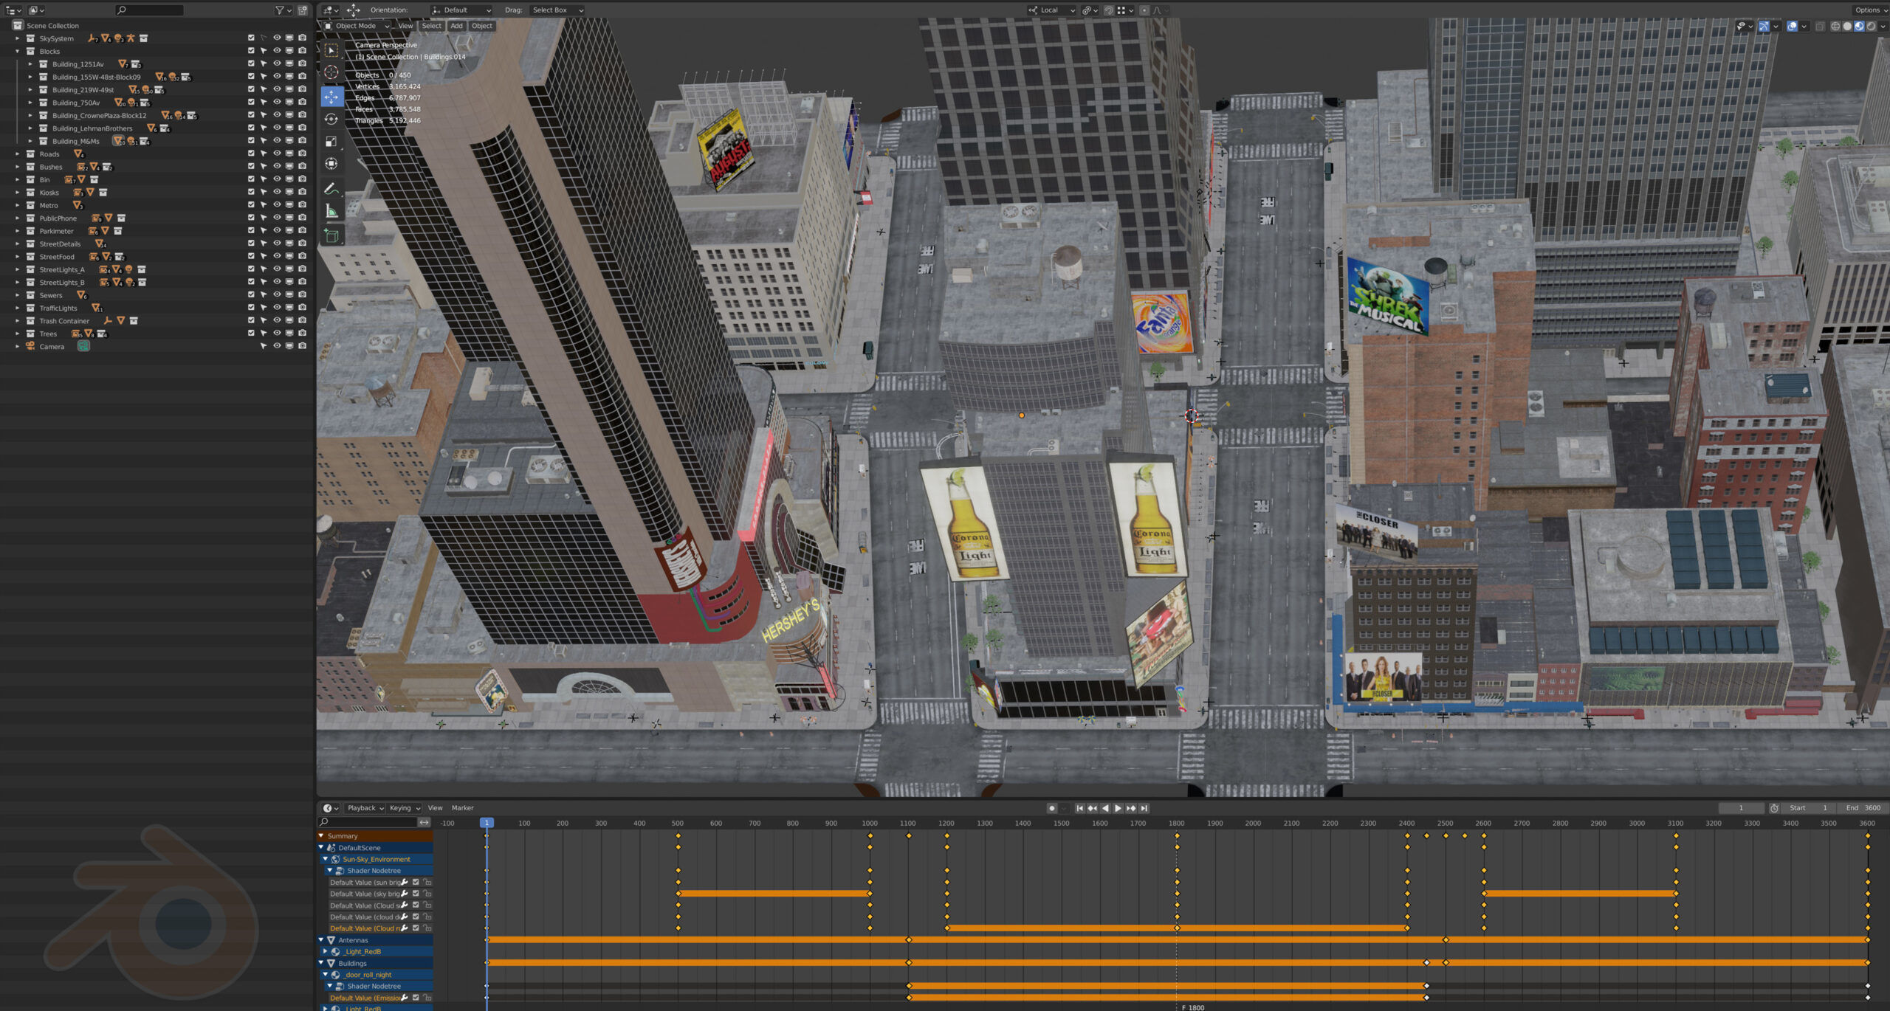
Task: Jump to the last frame
Action: pyautogui.click(x=1144, y=808)
